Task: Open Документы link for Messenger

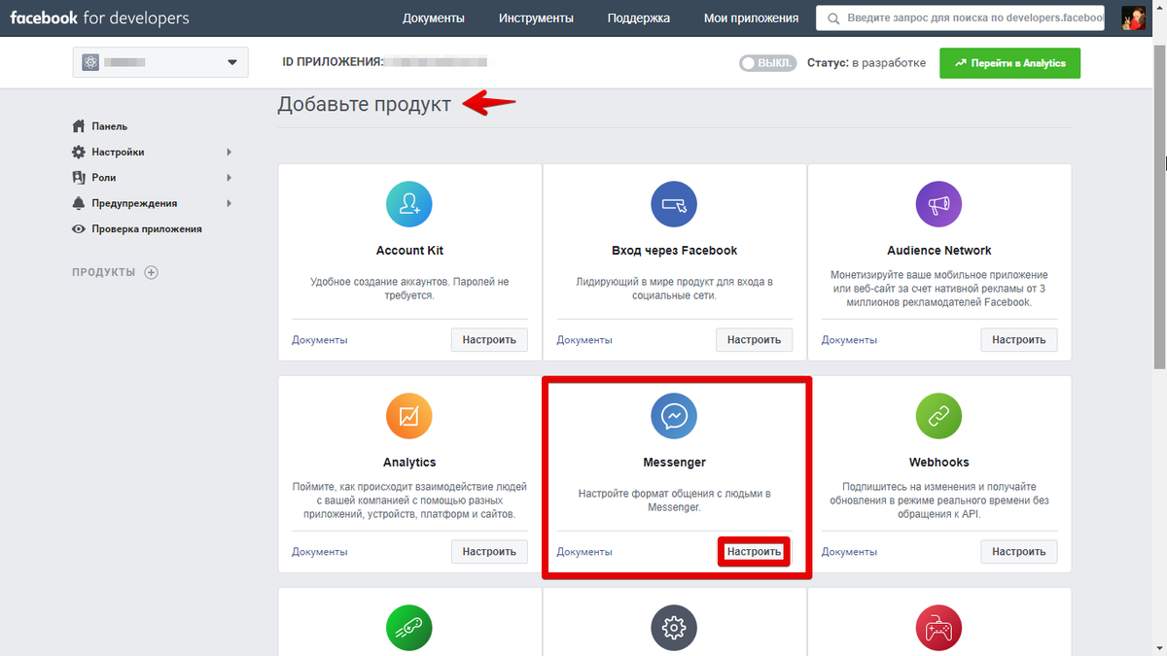Action: pos(584,552)
